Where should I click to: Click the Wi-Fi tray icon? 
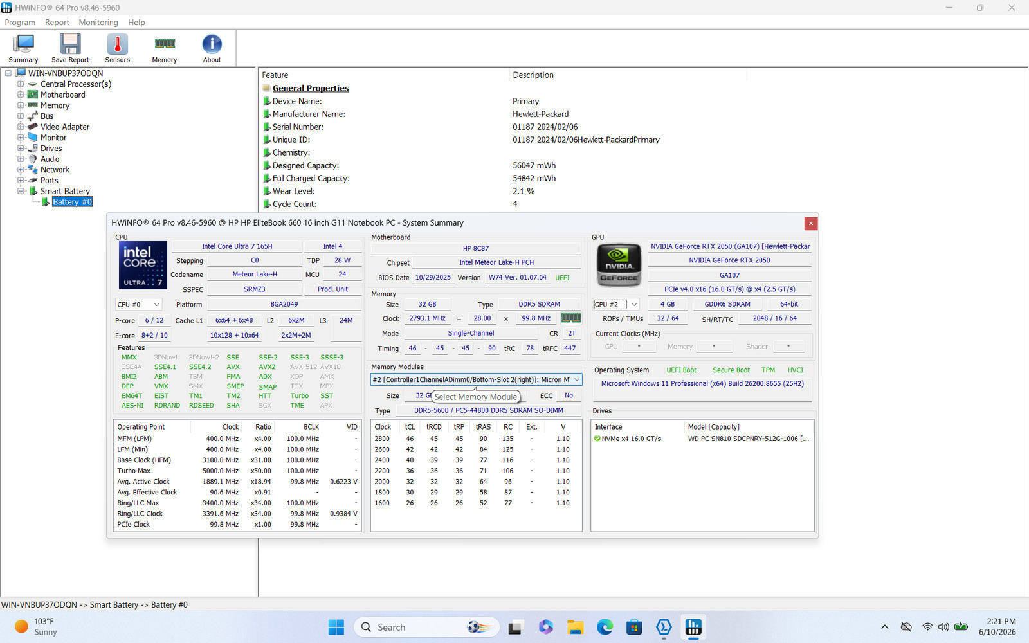927,627
